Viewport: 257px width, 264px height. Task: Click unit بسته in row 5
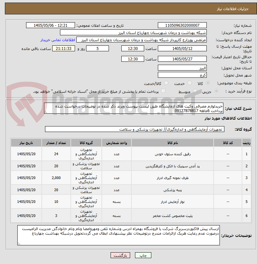116,202
